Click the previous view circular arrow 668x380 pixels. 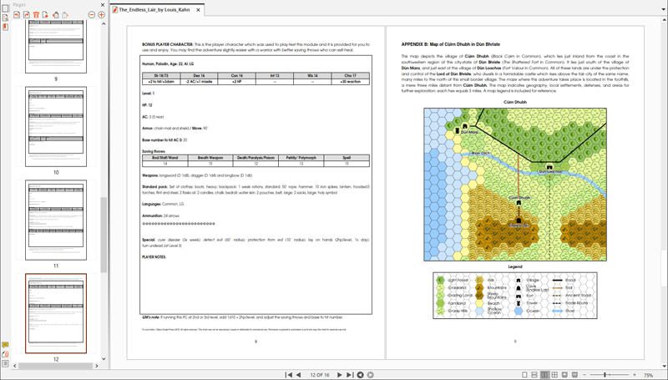(x=360, y=375)
